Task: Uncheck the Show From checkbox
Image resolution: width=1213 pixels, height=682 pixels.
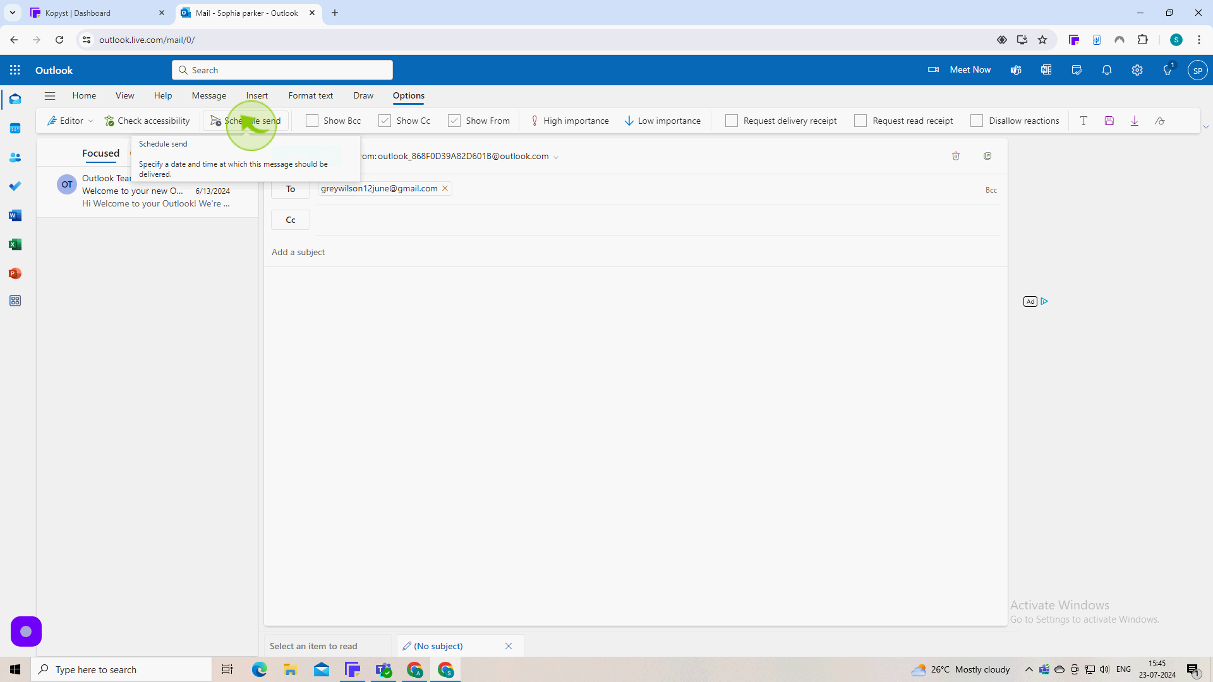Action: [x=454, y=121]
